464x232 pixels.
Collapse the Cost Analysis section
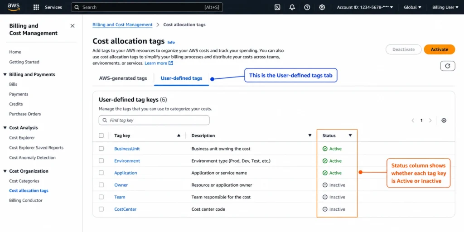[5, 127]
